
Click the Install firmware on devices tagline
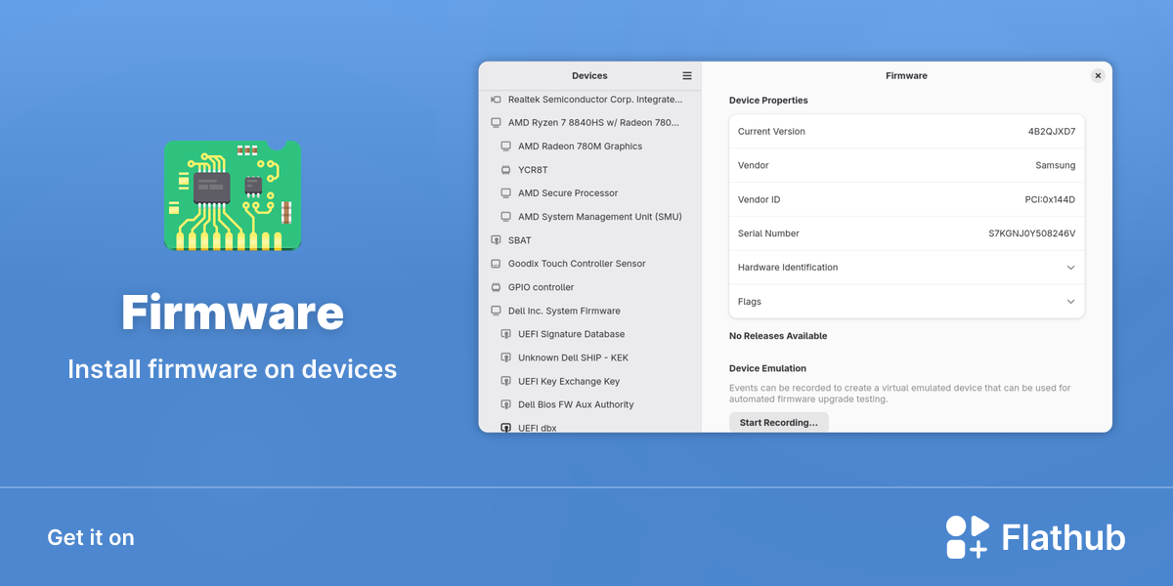click(233, 369)
